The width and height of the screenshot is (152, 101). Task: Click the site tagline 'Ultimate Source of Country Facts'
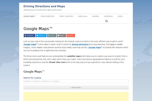(x=43, y=10)
